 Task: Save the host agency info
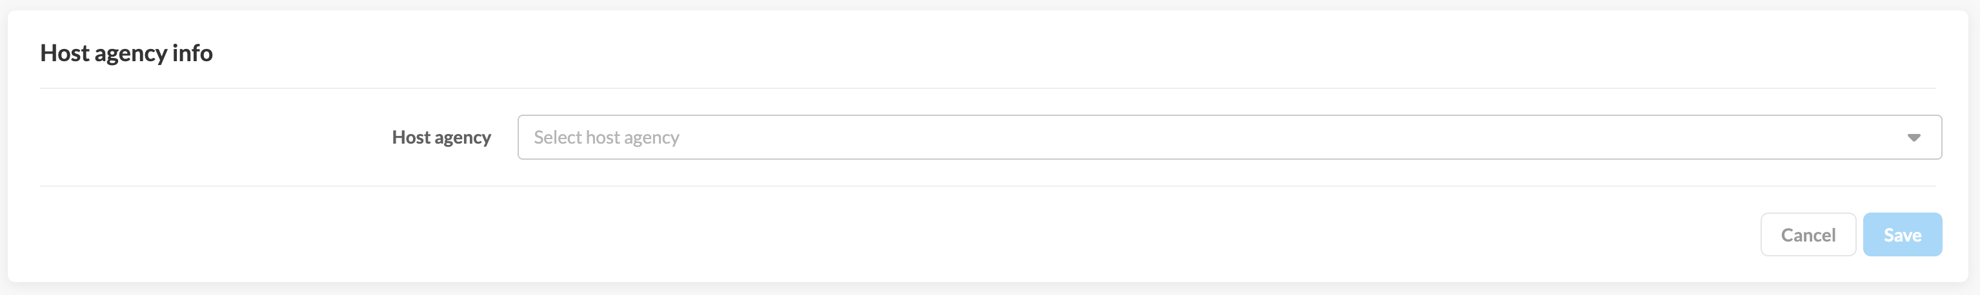[x=1902, y=235]
